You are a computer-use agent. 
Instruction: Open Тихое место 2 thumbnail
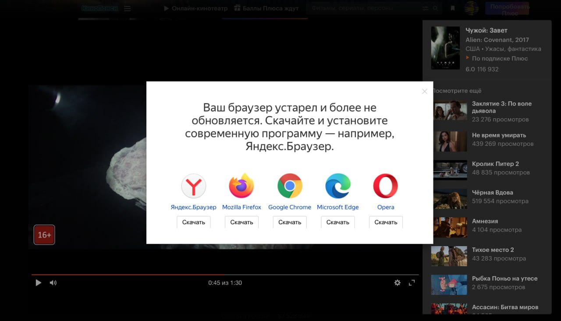pos(450,256)
